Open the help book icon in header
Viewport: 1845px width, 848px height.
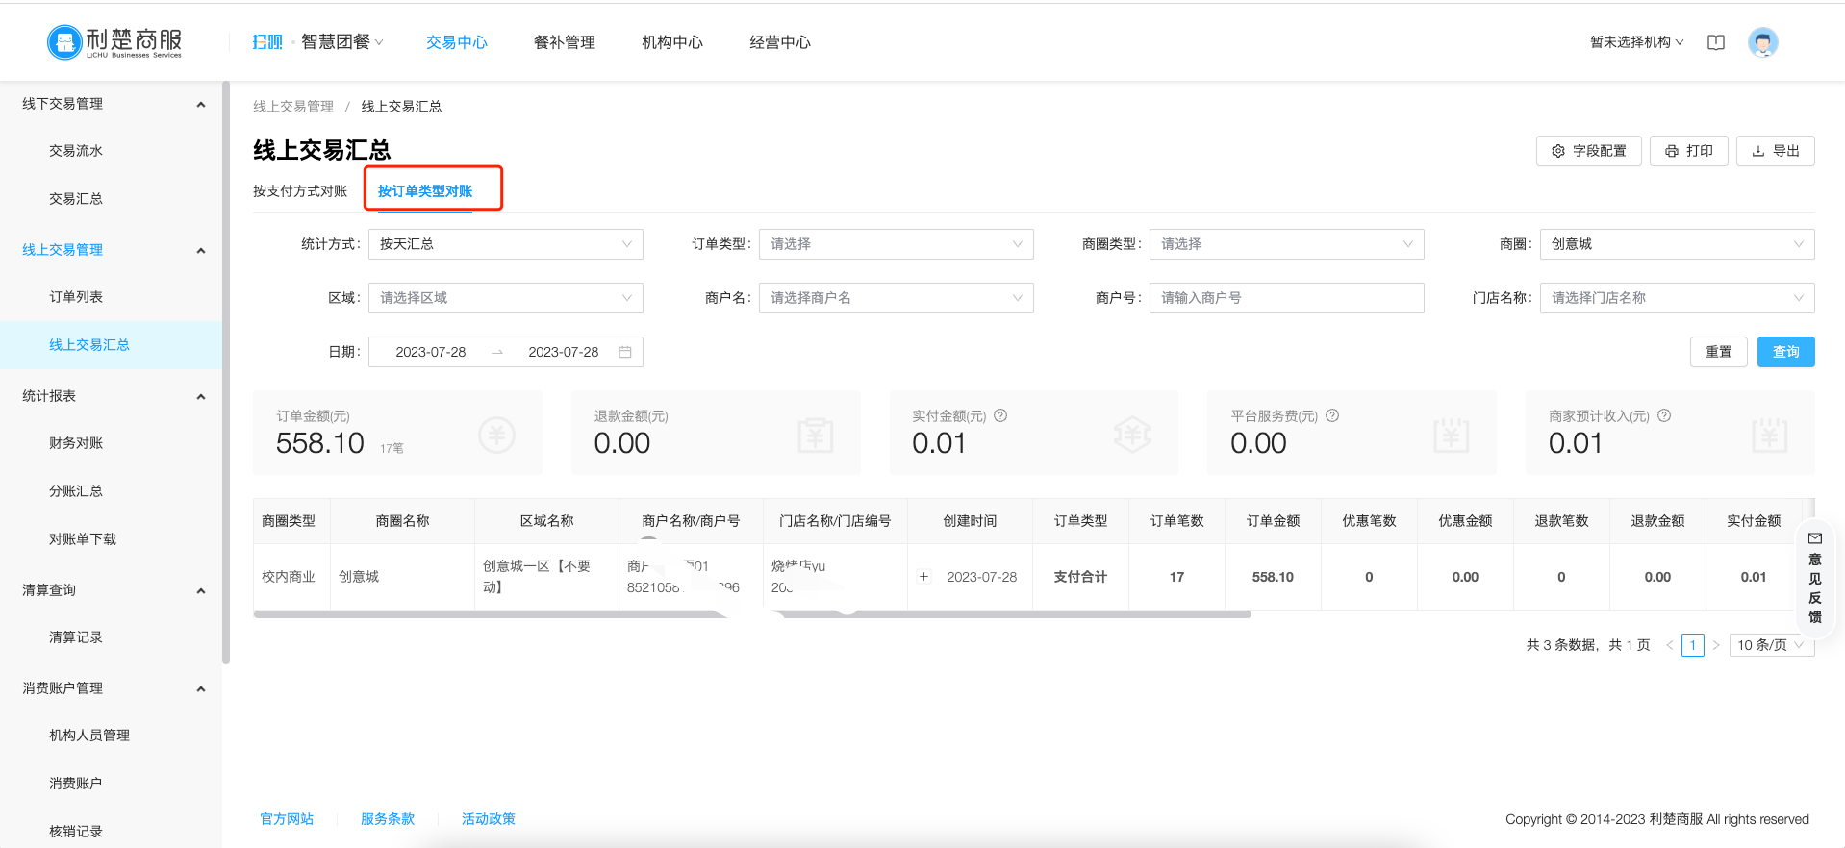point(1716,42)
